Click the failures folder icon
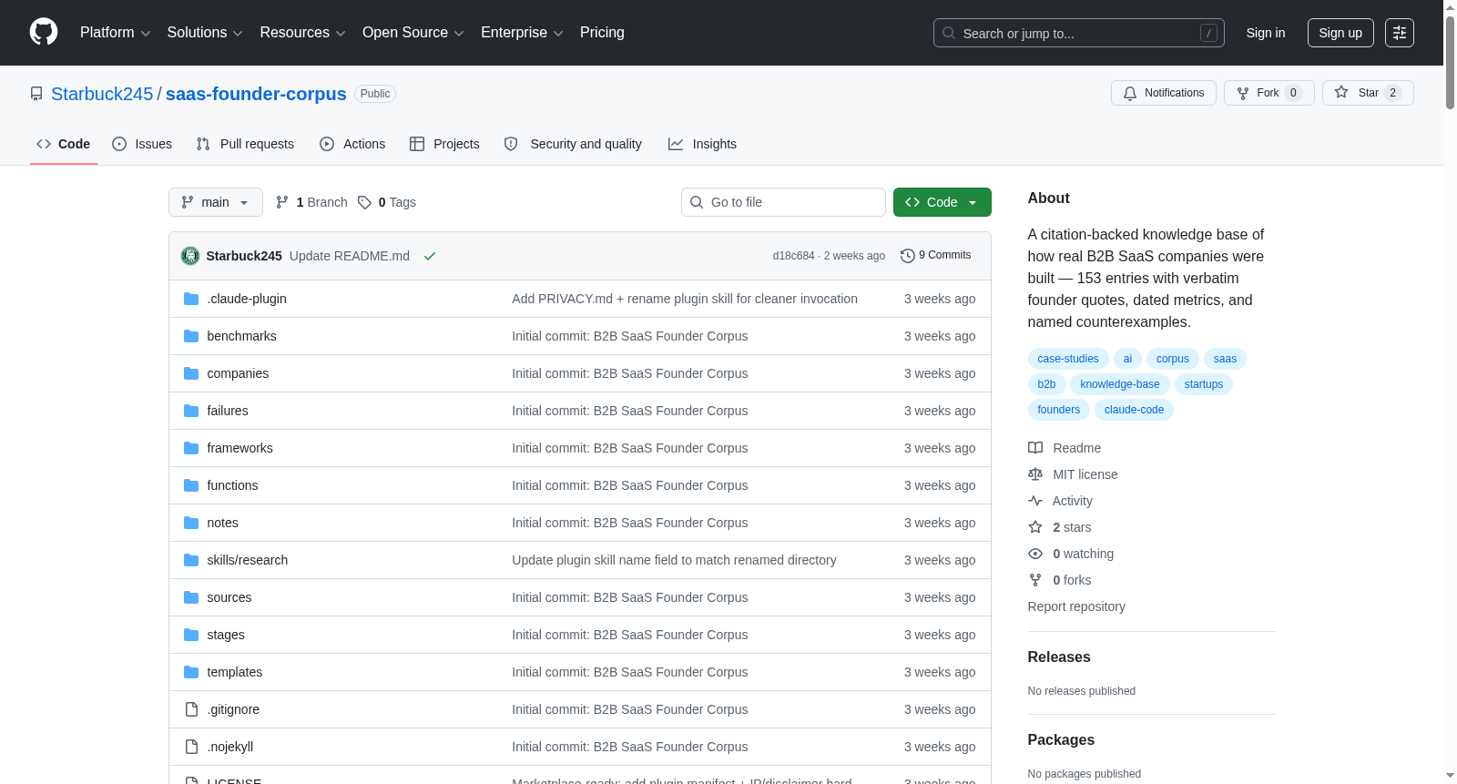 (x=191, y=411)
